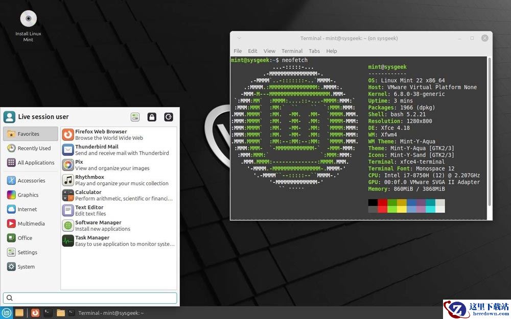Open the file manager folder icon on the panel
The image size is (511, 319).
[61, 313]
